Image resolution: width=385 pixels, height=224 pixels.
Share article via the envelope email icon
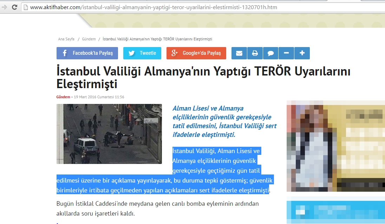tap(239, 53)
